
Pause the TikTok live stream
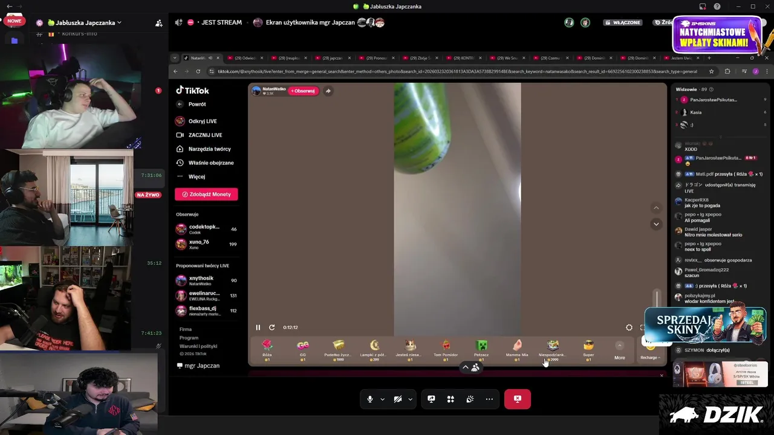click(258, 327)
